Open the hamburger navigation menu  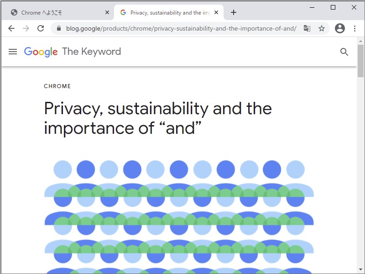tap(13, 52)
